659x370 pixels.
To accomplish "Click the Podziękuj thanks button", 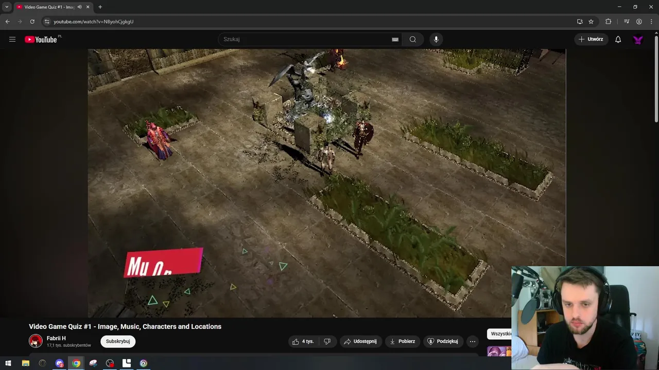I will click(443, 341).
